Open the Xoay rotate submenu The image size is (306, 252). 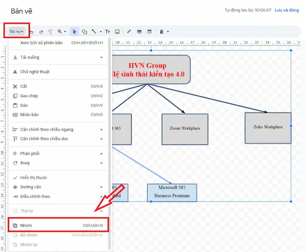58,163
